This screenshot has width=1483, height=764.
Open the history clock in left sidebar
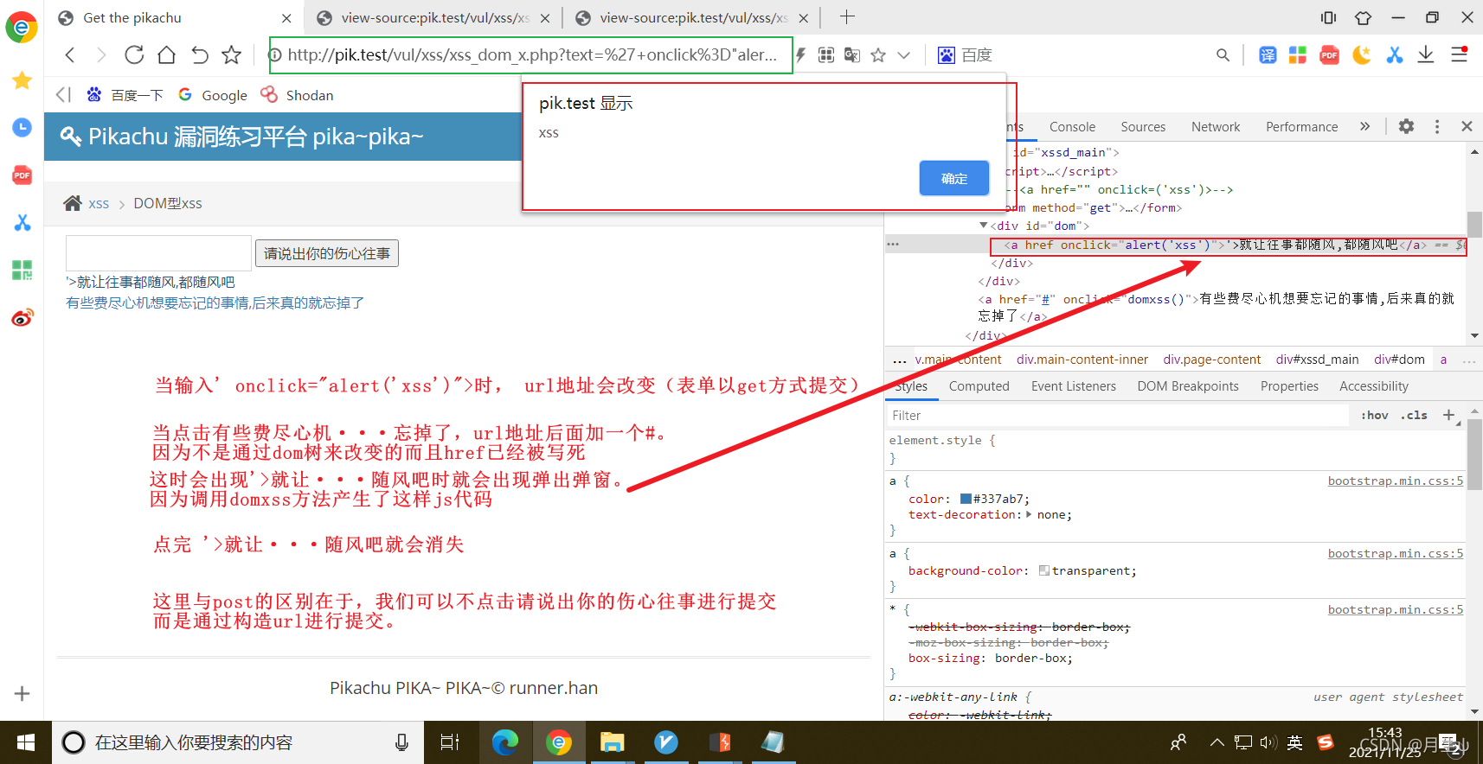[22, 128]
